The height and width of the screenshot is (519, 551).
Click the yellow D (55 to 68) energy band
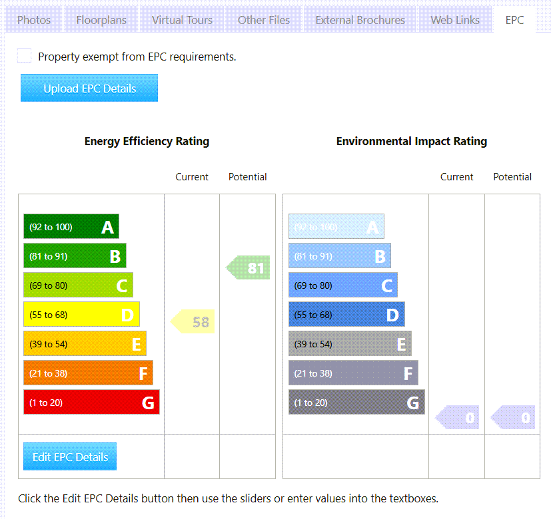pos(81,315)
